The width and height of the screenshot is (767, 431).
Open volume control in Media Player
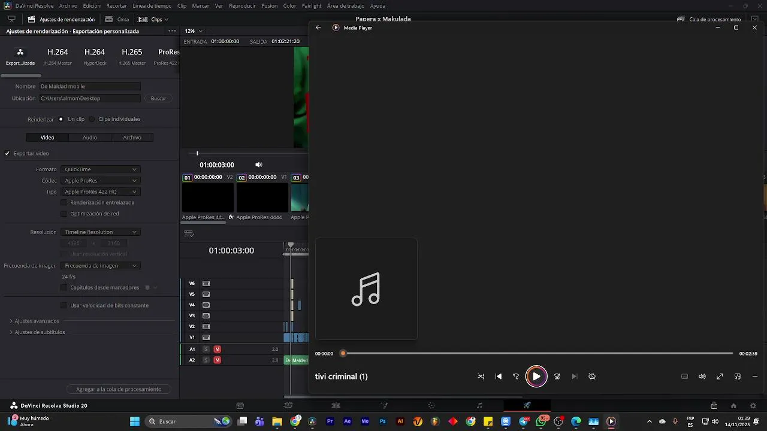tap(702, 377)
